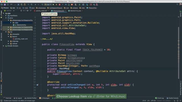182x102 pixels.
Task: Open Find with the magnifier icon
Action: coord(28,5)
